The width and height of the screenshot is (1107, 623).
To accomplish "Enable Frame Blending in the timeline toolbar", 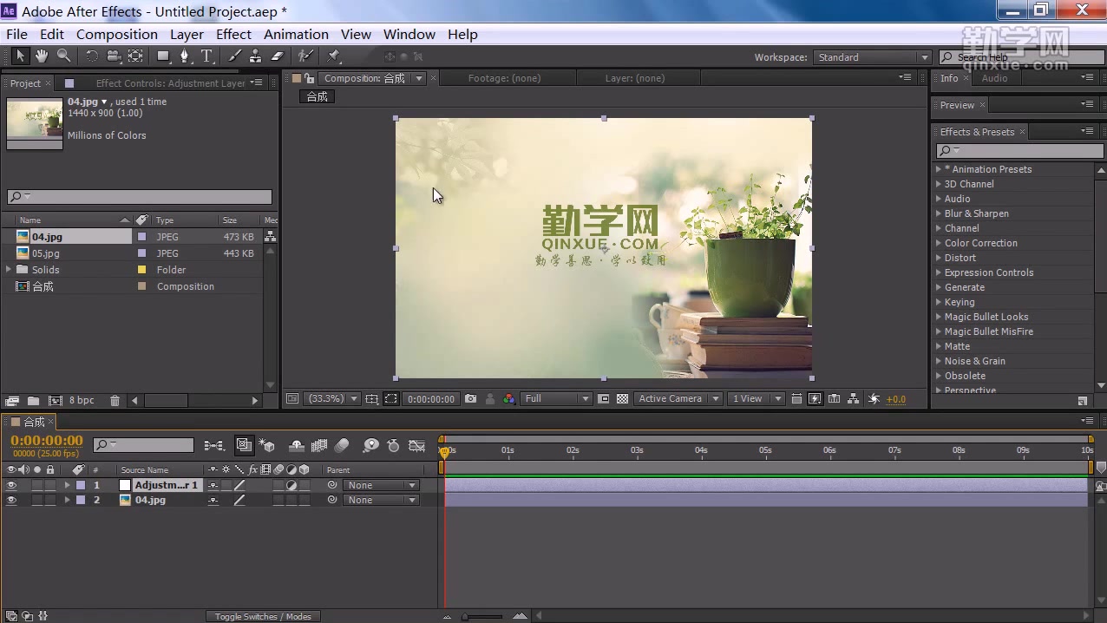I will point(318,445).
